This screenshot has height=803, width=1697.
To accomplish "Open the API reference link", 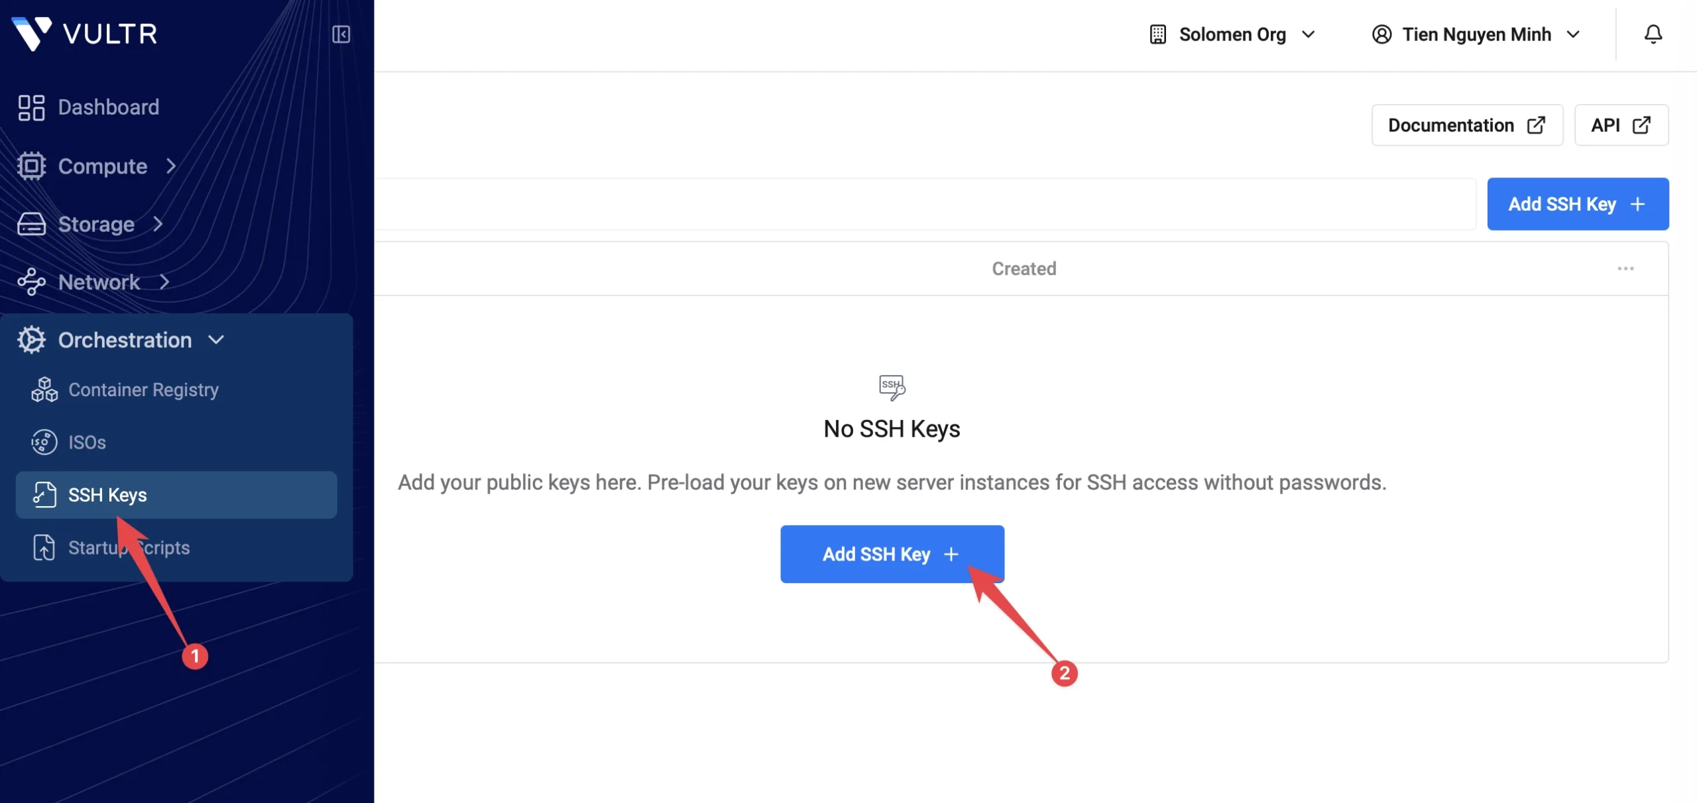I will pos(1621,125).
